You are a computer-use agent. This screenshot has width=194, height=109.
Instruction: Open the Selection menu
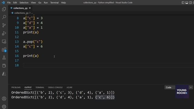point(24,3)
